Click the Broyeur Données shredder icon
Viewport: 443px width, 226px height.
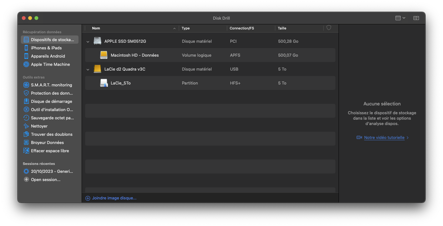(x=26, y=142)
